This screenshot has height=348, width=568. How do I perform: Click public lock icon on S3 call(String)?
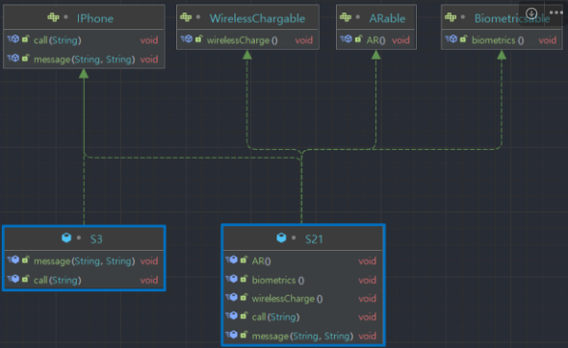pyautogui.click(x=25, y=279)
